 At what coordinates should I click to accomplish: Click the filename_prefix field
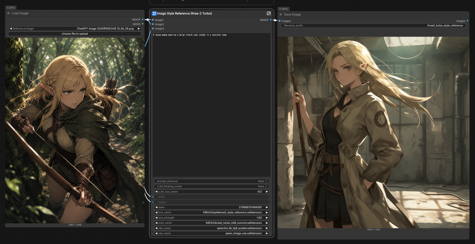click(373, 26)
